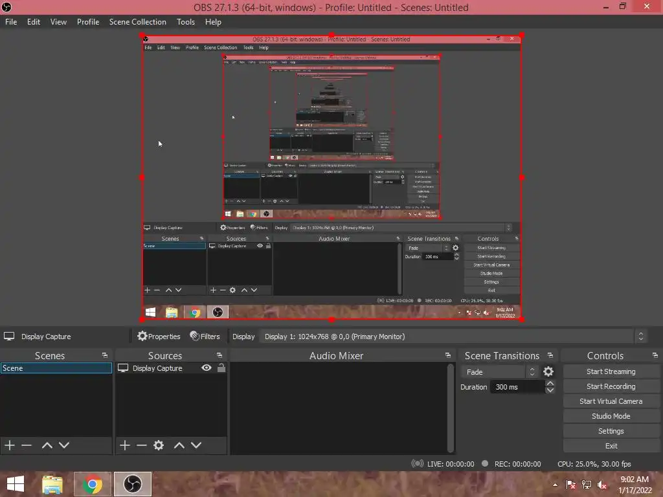Screen dimensions: 663x497
Task: Add a new scene with plus icon
Action: click(x=10, y=445)
